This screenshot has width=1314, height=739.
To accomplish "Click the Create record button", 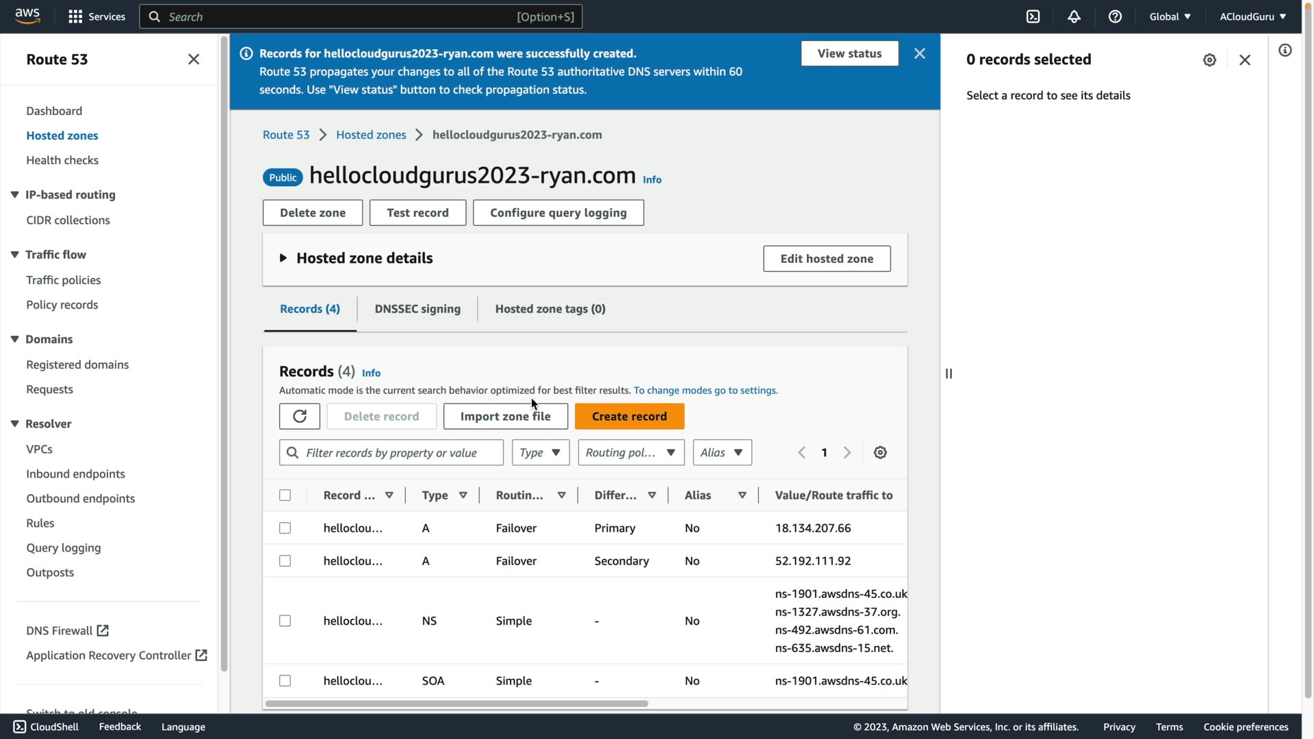I will (628, 416).
